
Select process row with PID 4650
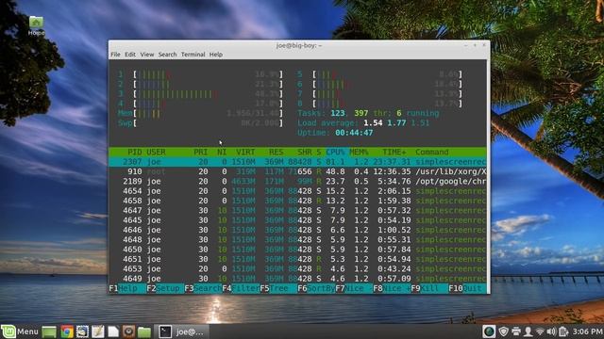pyautogui.click(x=297, y=250)
